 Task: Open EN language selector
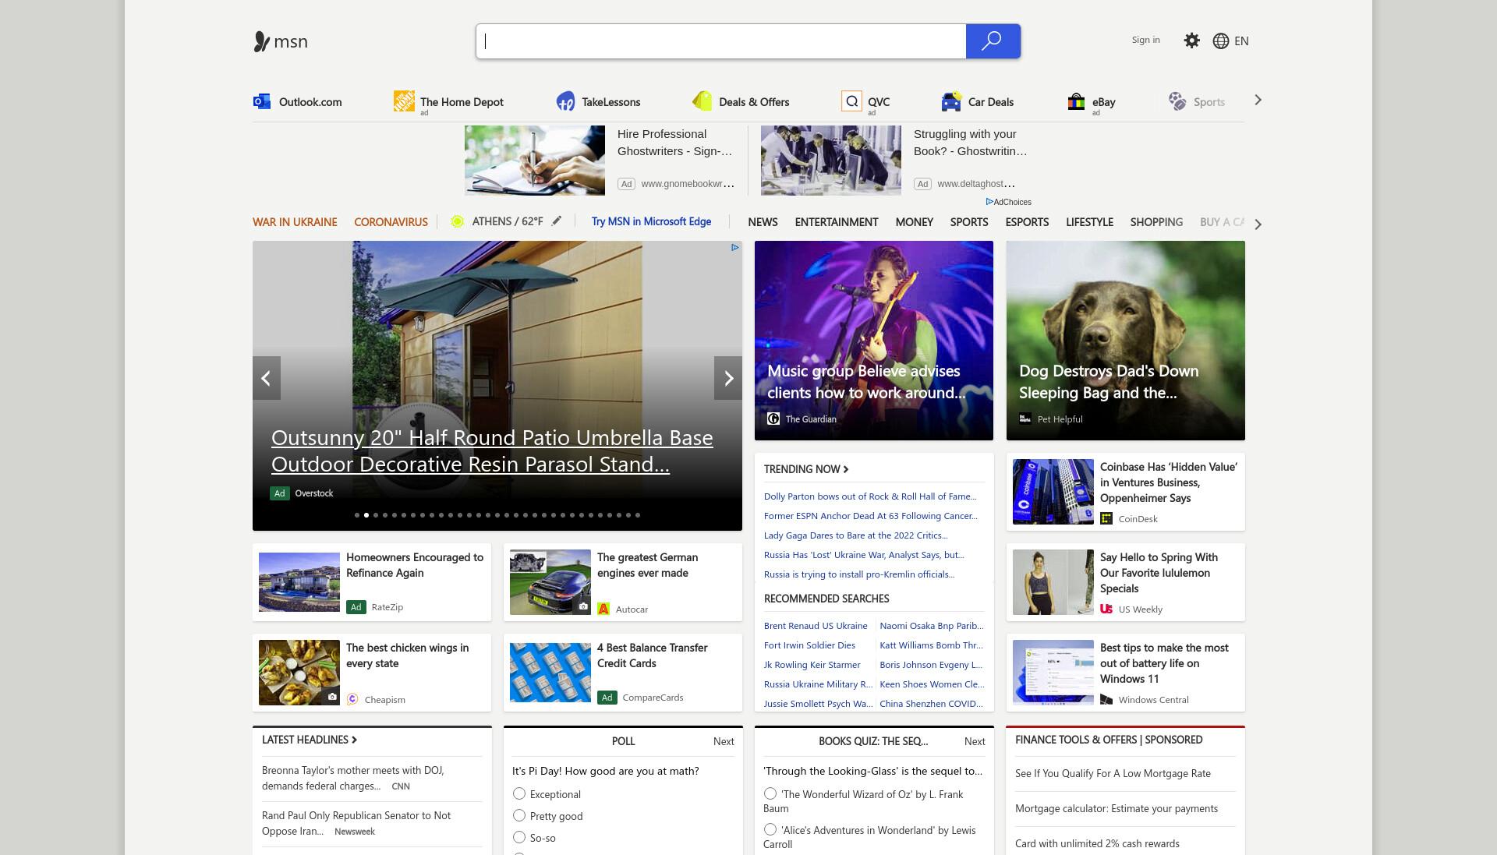pos(1241,41)
